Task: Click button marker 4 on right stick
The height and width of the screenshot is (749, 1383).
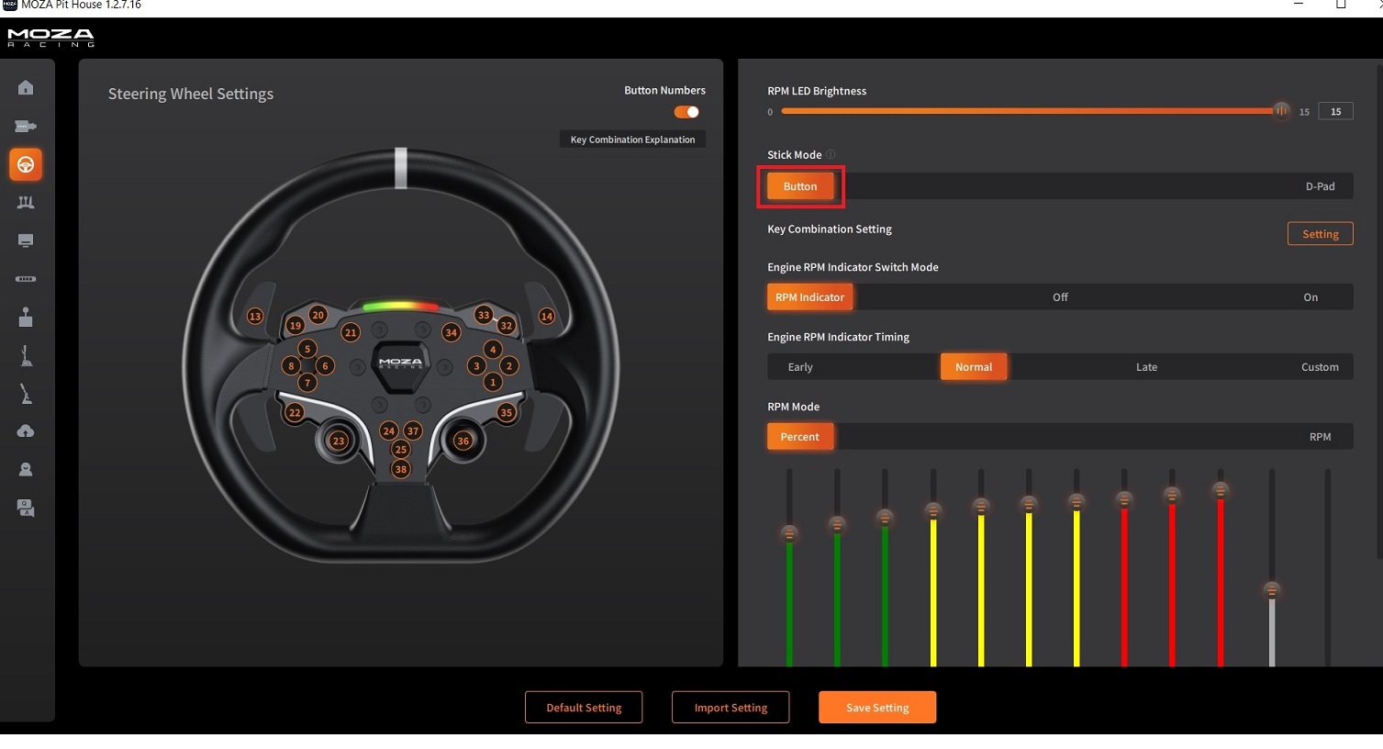Action: click(493, 349)
